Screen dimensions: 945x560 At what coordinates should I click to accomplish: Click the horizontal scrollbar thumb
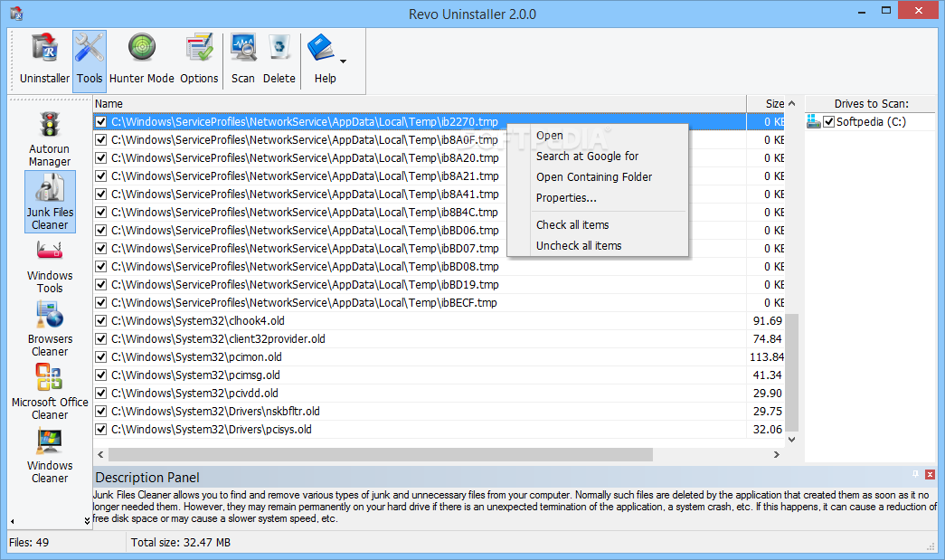[x=381, y=454]
